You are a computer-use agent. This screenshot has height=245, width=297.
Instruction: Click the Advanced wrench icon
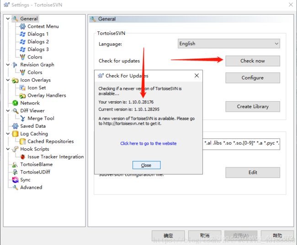[x=15, y=188]
